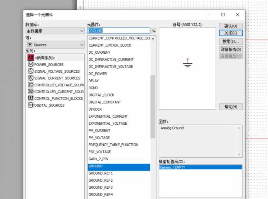Select FM_VOLTAGE component
Image resolution: width=268 pixels, height=199 pixels.
click(119, 137)
